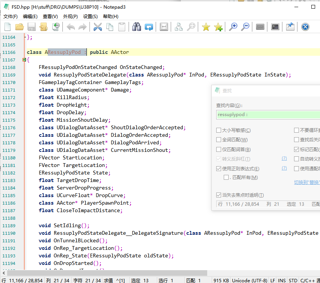Screen dimensions: 320x283
Task: Add to favorites star plus icon
Action: tap(218, 27)
